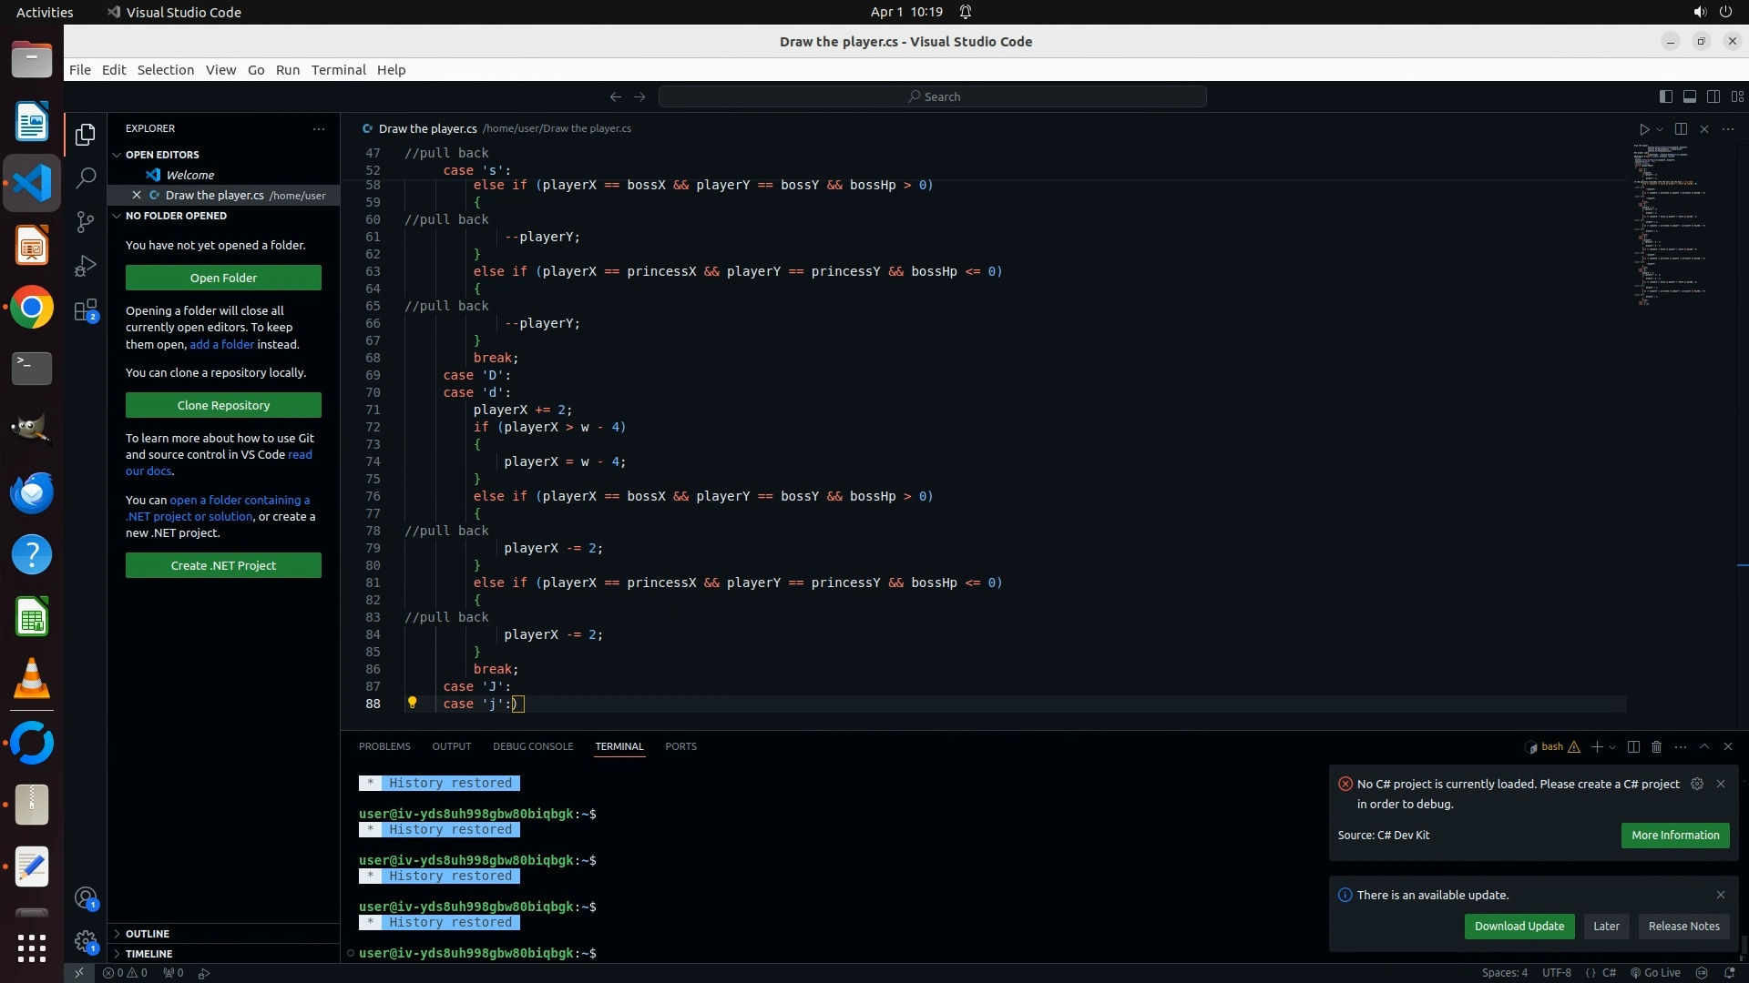
Task: Click the Download Update button
Action: [1519, 927]
